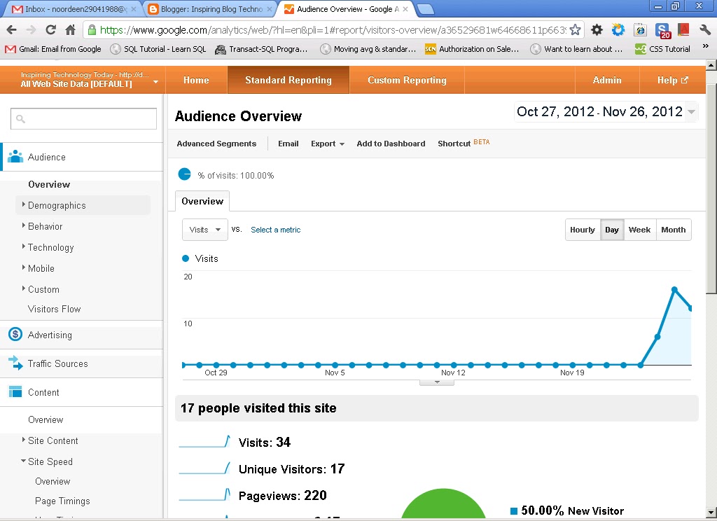
Task: Go to the Home tab
Action: pos(196,80)
